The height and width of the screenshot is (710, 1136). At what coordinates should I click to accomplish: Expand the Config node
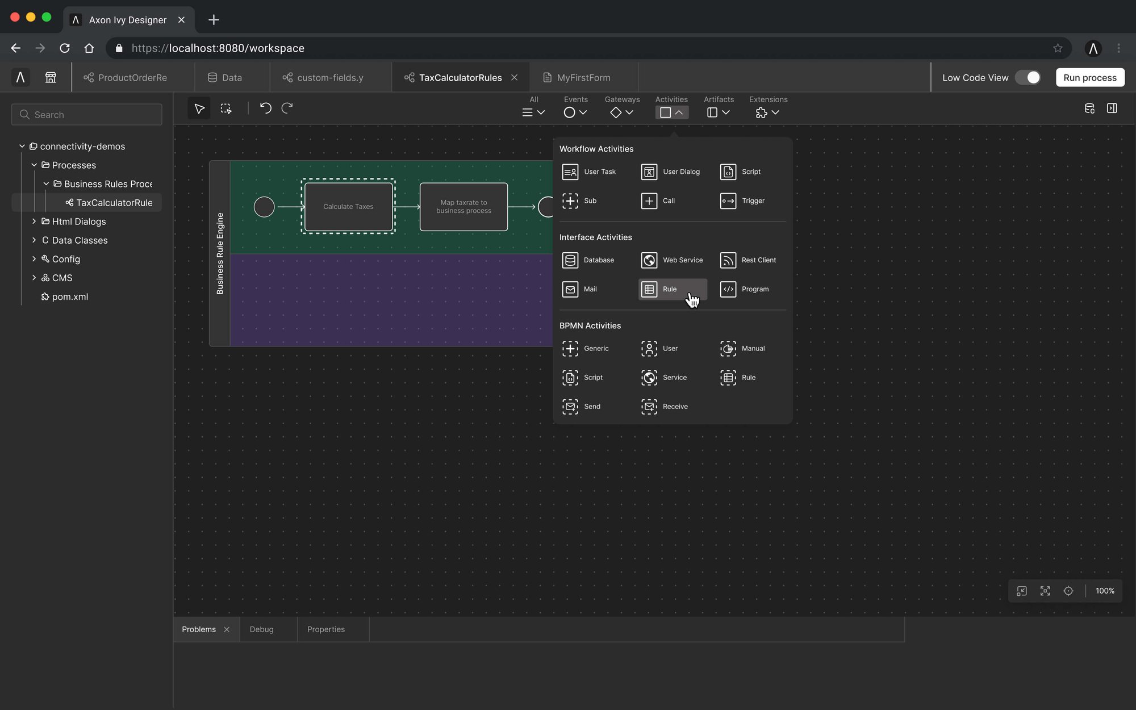(x=34, y=259)
